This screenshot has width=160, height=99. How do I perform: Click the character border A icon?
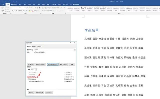coord(39,8)
